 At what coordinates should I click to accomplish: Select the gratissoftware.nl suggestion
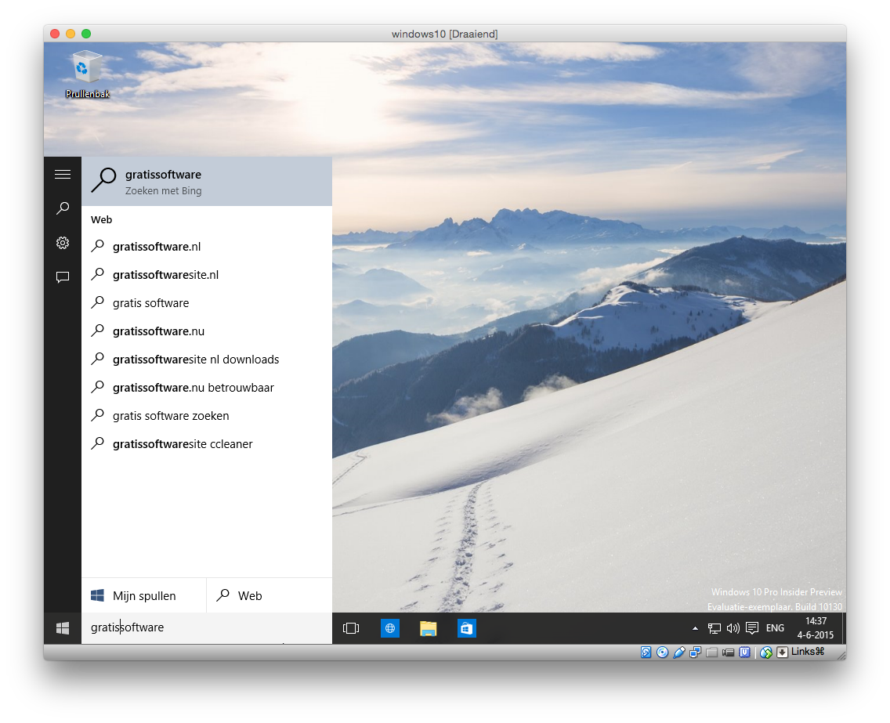point(157,247)
